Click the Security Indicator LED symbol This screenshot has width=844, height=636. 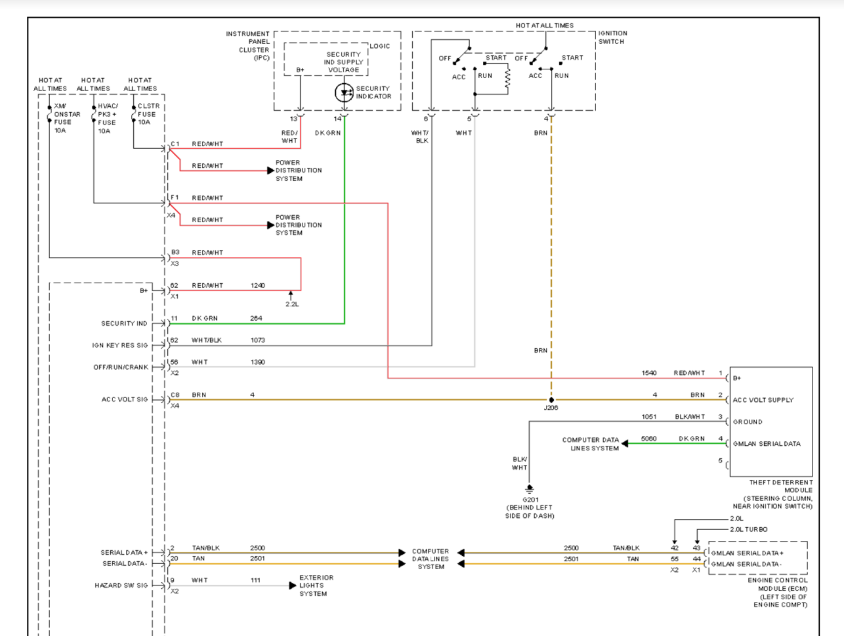point(345,92)
